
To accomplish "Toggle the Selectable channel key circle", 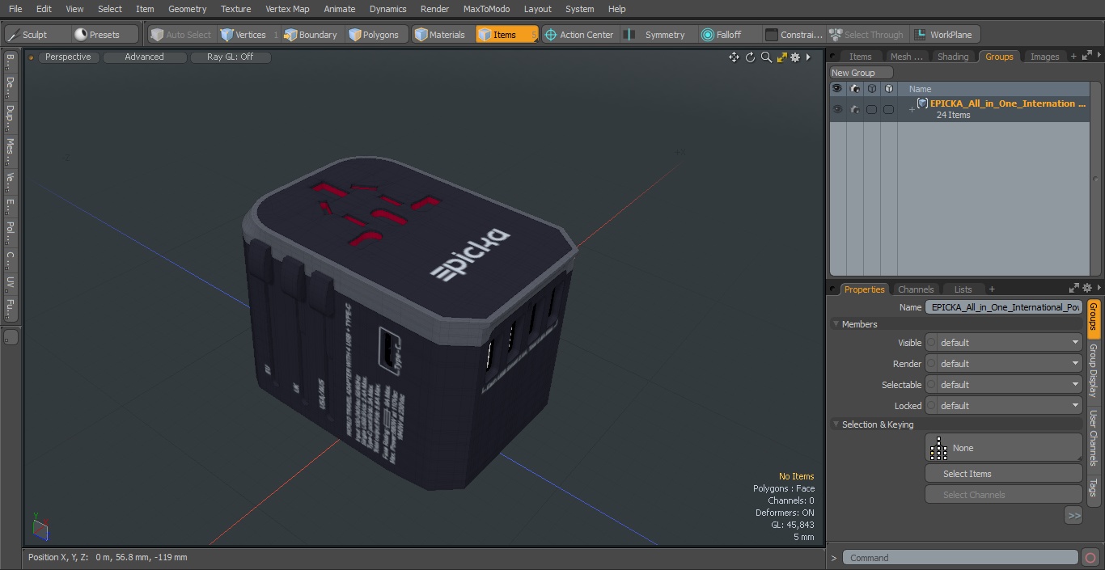I will (931, 385).
